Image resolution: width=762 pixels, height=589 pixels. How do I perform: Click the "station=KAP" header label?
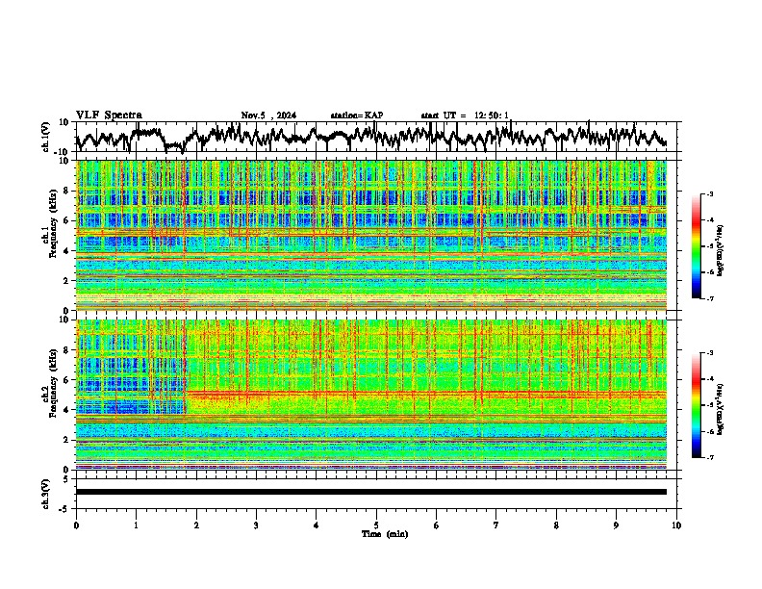pos(356,115)
